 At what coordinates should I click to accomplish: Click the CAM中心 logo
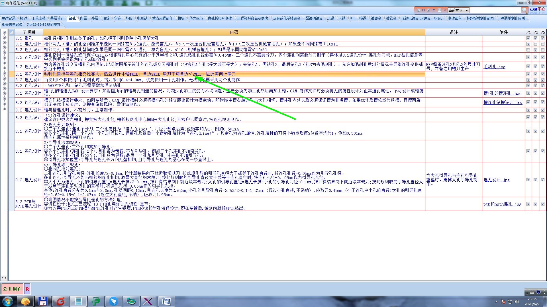click(537, 9)
